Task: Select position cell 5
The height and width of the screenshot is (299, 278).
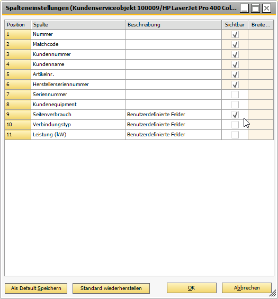Action: pyautogui.click(x=18, y=74)
